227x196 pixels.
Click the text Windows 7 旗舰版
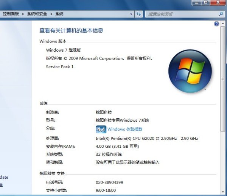tap(63, 50)
